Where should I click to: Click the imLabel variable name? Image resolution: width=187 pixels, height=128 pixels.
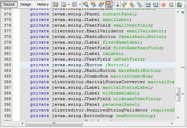pyautogui.click(x=112, y=54)
